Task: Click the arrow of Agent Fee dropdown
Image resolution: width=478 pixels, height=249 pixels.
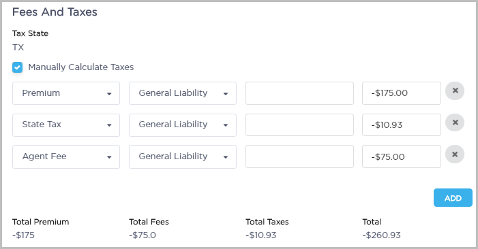Action: pos(109,157)
